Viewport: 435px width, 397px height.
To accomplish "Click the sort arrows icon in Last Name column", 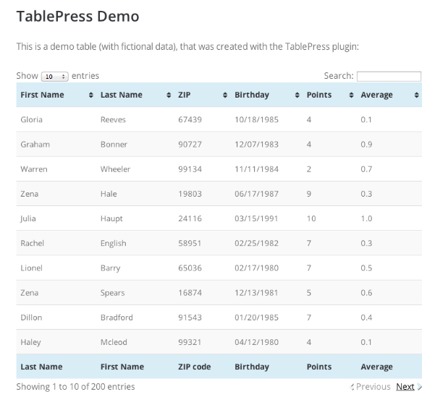I will pyautogui.click(x=169, y=95).
